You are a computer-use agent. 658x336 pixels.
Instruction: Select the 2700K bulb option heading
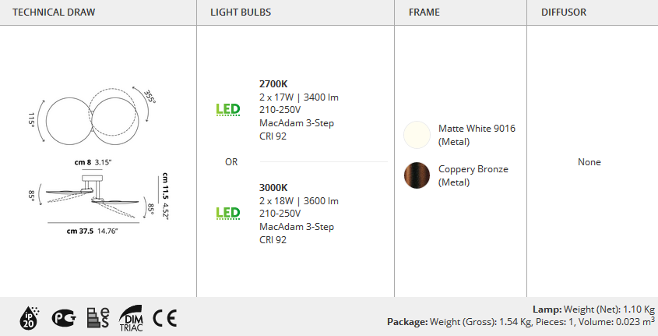pos(273,84)
